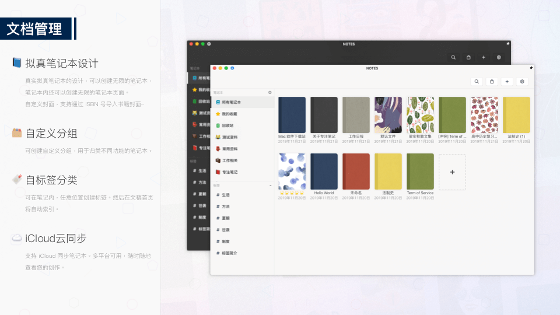Screen dimensions: 560x315
Task: Click the pin icon on light window title bar
Action: [531, 68]
